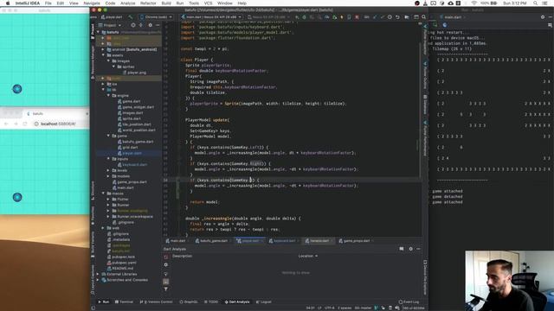The height and width of the screenshot is (311, 554).
Task: Click the Description column header
Action: (x=183, y=256)
